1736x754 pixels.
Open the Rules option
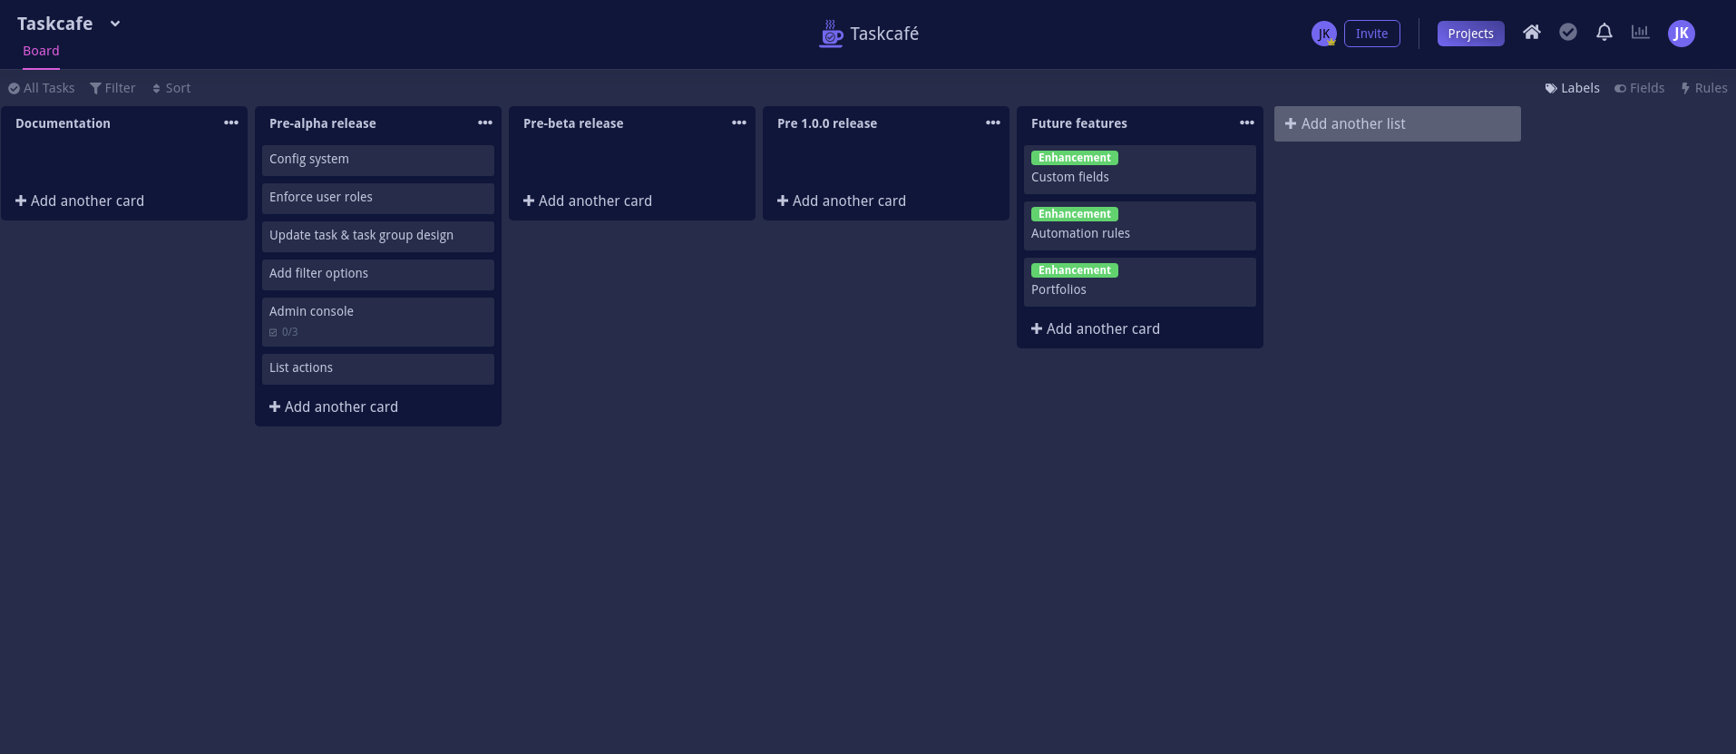pos(1704,88)
